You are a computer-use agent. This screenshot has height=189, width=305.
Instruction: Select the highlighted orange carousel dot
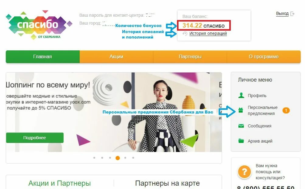tap(117, 158)
